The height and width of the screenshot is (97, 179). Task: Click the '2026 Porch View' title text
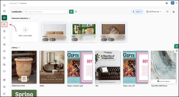pyautogui.click(x=18, y=86)
